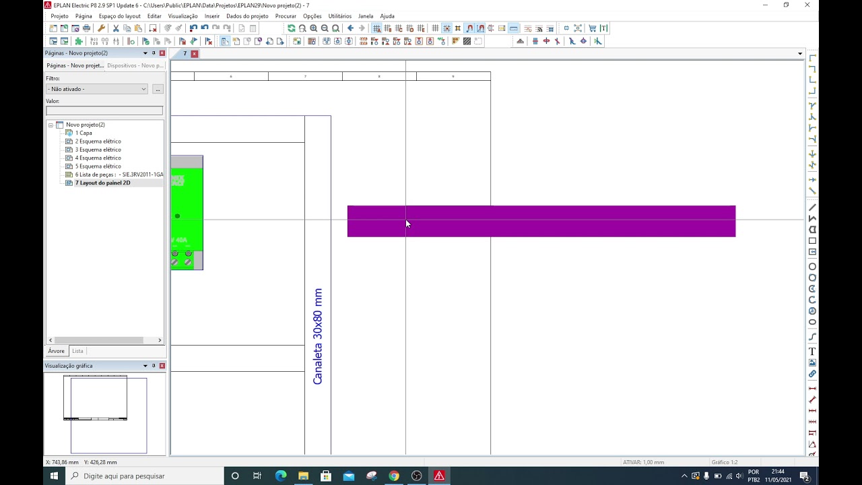Screen dimensions: 862x485
Task: Click the first blue Undo arrow
Action: pos(193,28)
